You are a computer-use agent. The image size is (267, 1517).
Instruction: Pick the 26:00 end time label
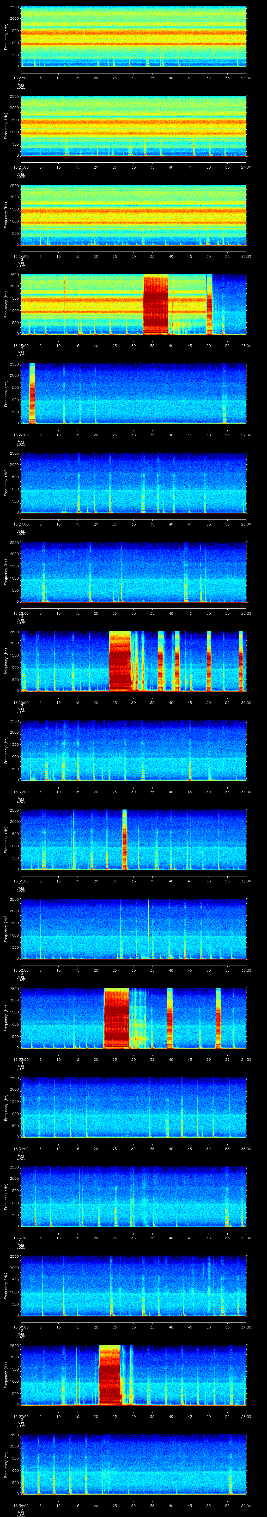coord(246,346)
